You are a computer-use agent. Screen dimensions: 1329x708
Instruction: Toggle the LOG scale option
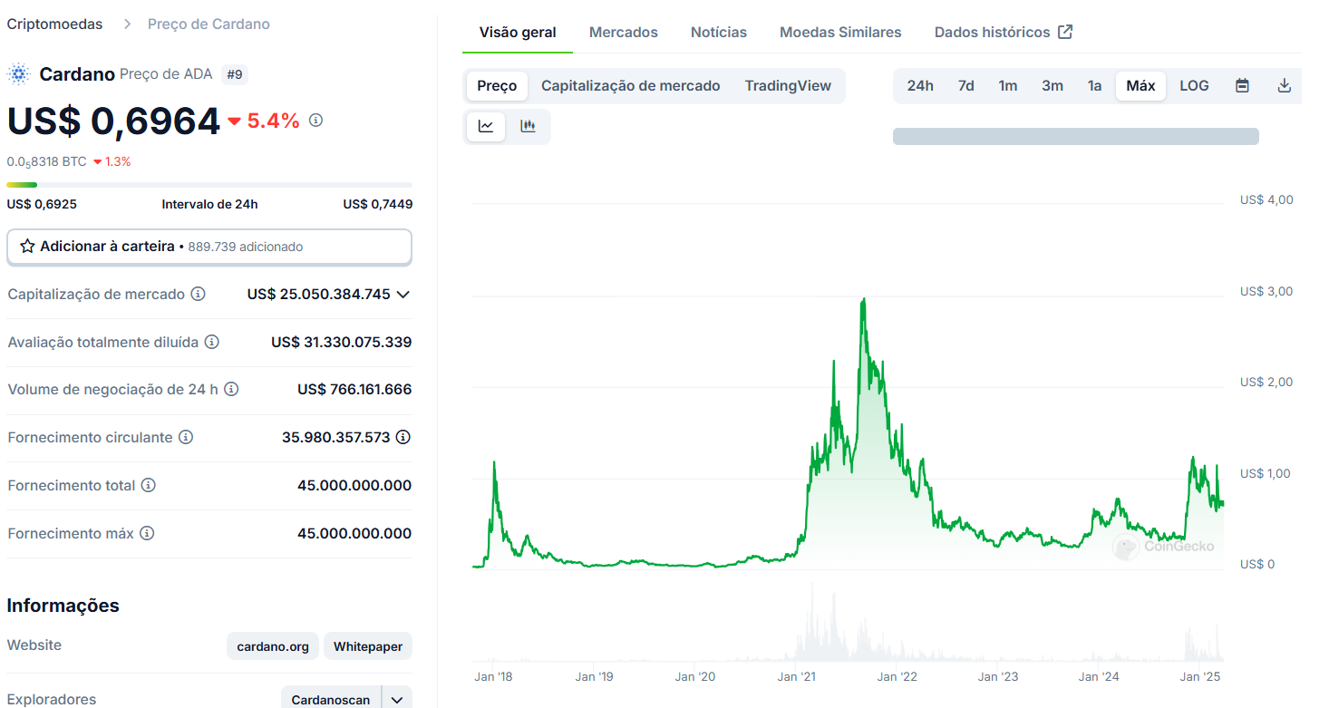coord(1194,85)
